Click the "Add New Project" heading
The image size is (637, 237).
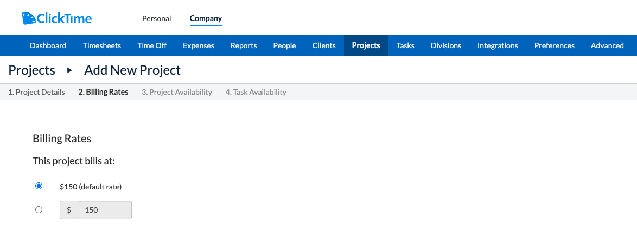(x=132, y=70)
